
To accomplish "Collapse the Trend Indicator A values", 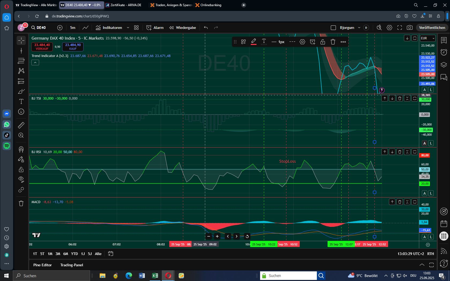I will [x=35, y=62].
